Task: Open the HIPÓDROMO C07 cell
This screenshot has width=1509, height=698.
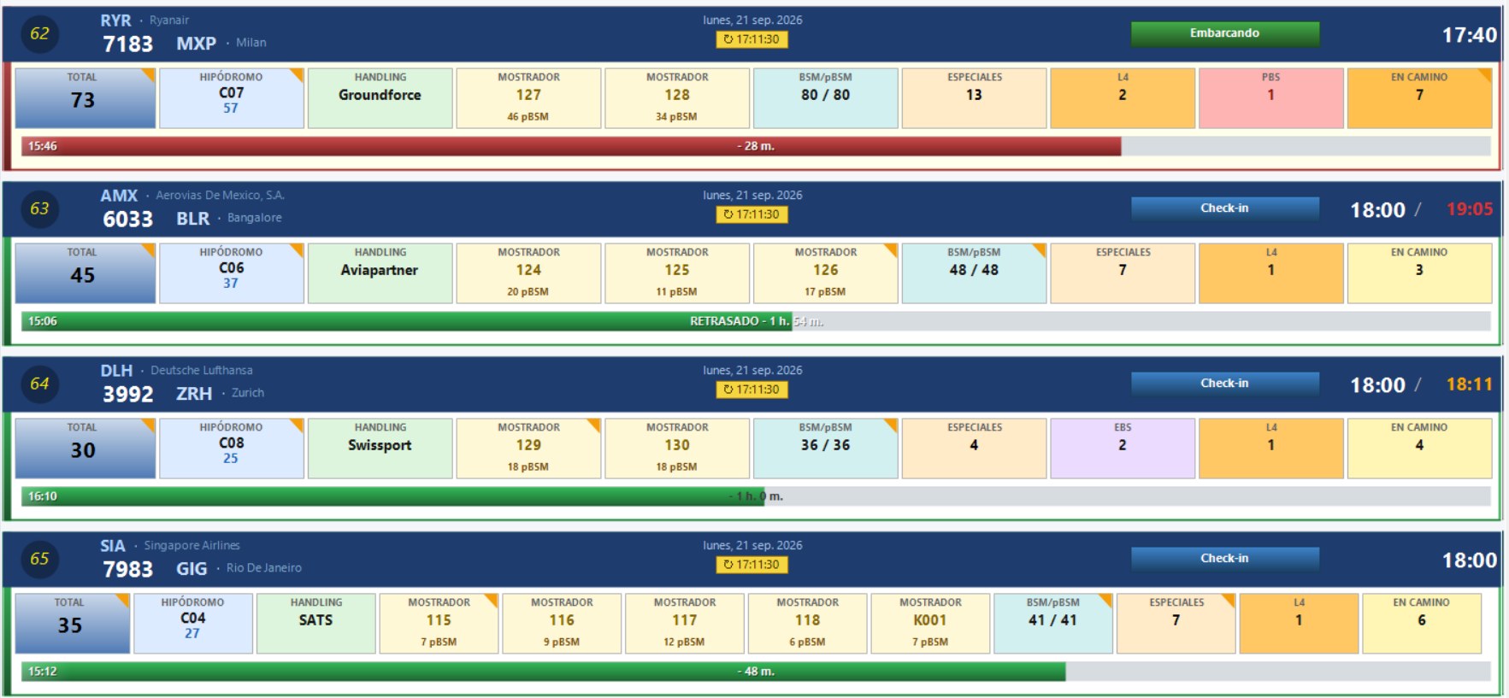Action: coord(232,98)
